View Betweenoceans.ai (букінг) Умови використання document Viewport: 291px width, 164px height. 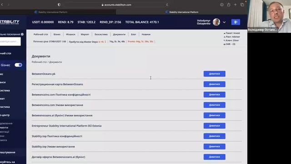coord(214,115)
